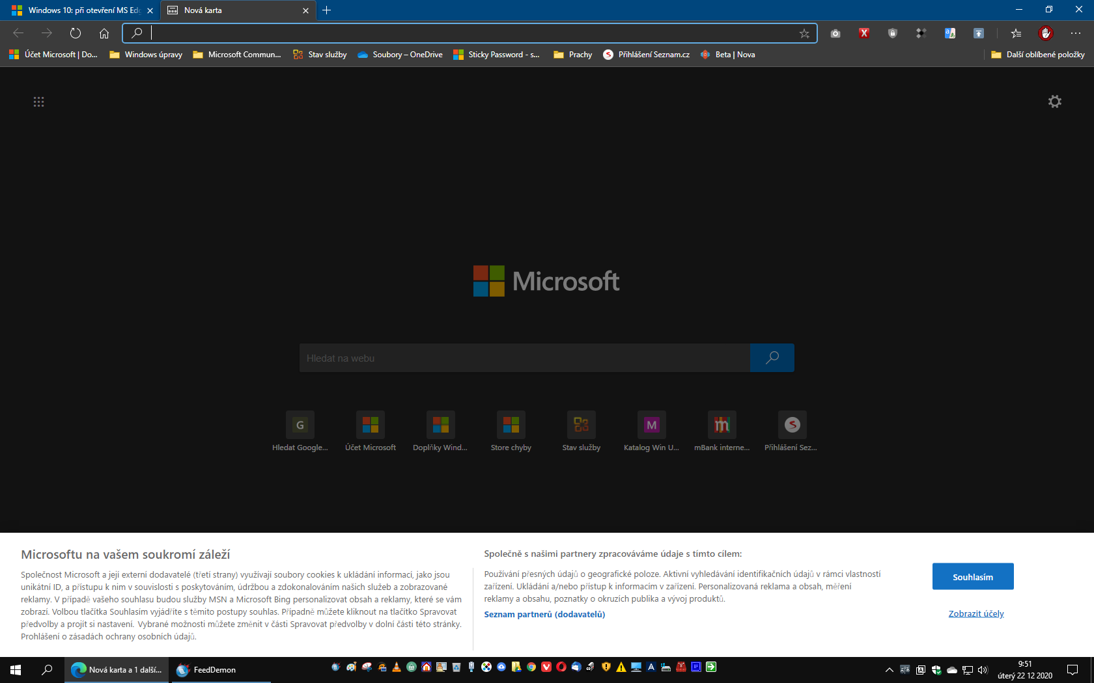Show hidden system tray icons

click(x=889, y=670)
